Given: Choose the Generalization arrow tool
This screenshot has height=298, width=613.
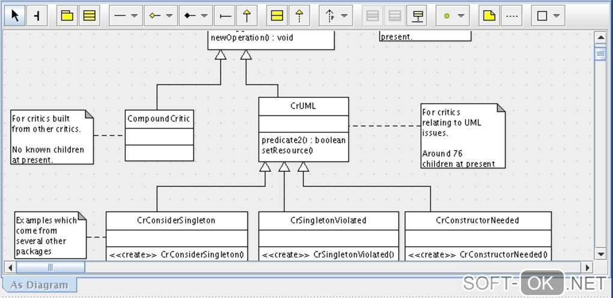Looking at the screenshot, I should pyautogui.click(x=247, y=16).
